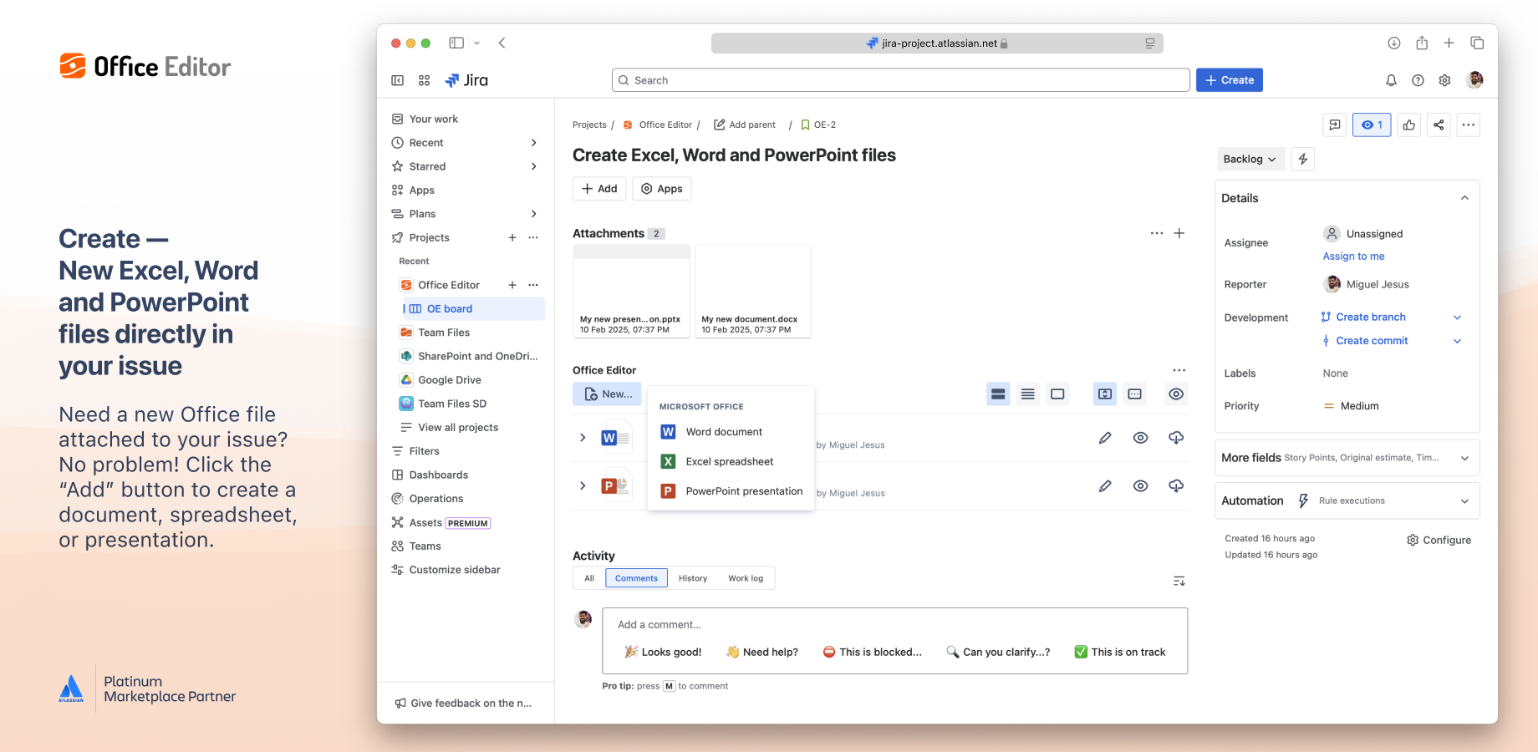Screen dimensions: 1538x752
Task: Click the Apps button under title
Action: (x=662, y=189)
